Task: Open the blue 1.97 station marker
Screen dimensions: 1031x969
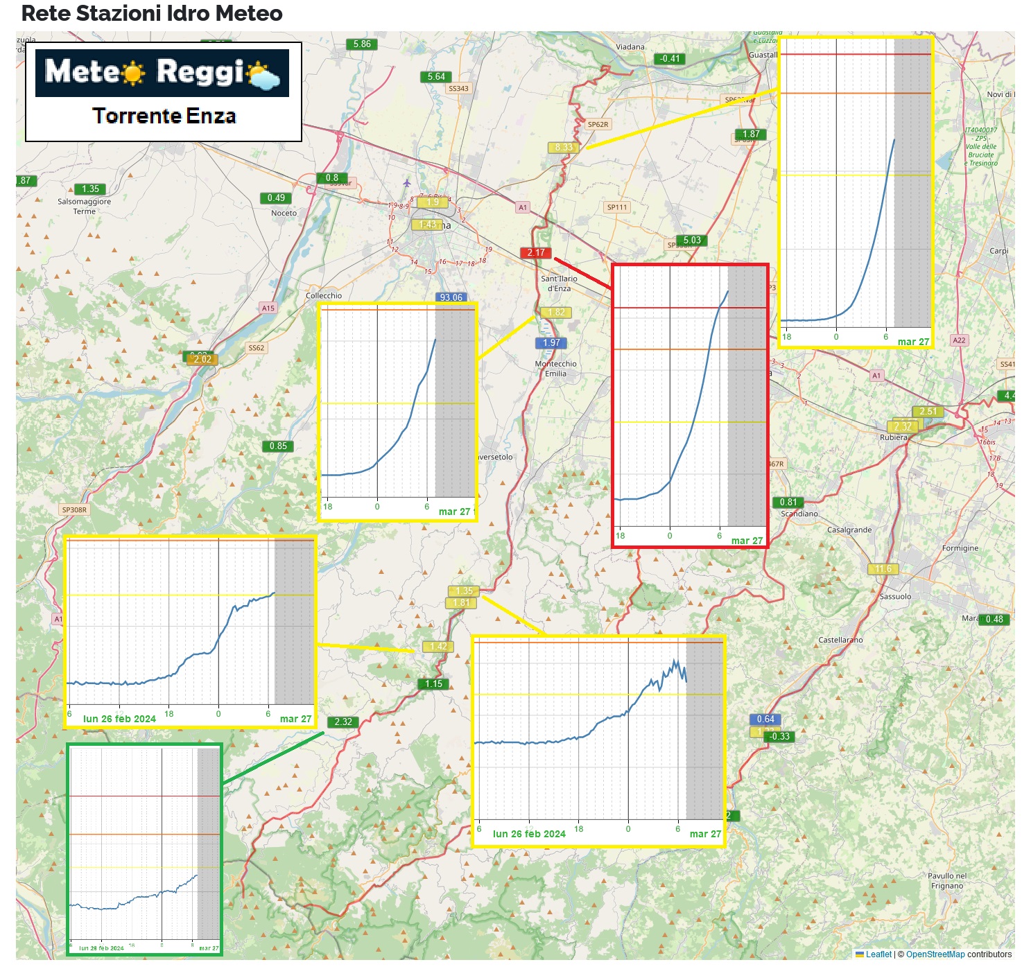Action: (x=551, y=343)
